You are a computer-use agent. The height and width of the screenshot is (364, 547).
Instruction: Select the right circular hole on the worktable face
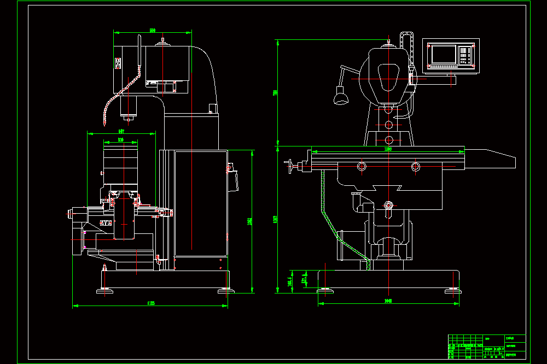(416, 166)
